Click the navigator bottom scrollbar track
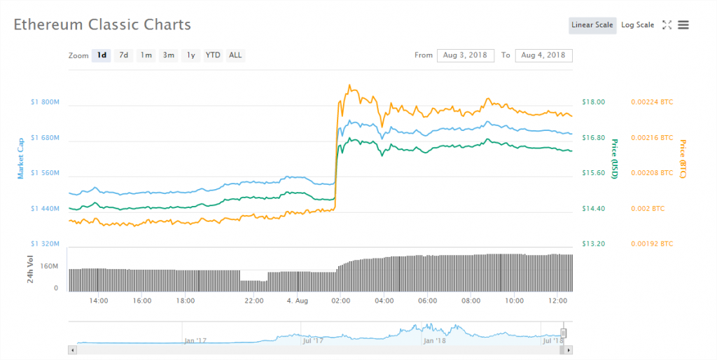This screenshot has width=717, height=360. point(318,350)
